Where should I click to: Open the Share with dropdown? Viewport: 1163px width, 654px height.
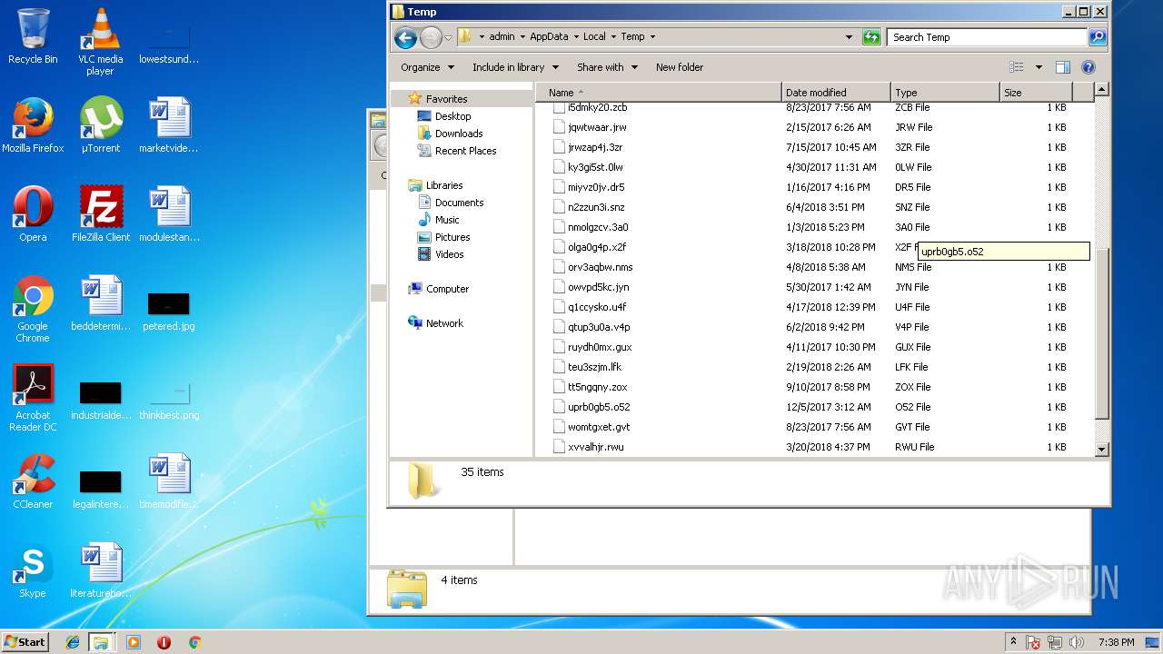(607, 67)
